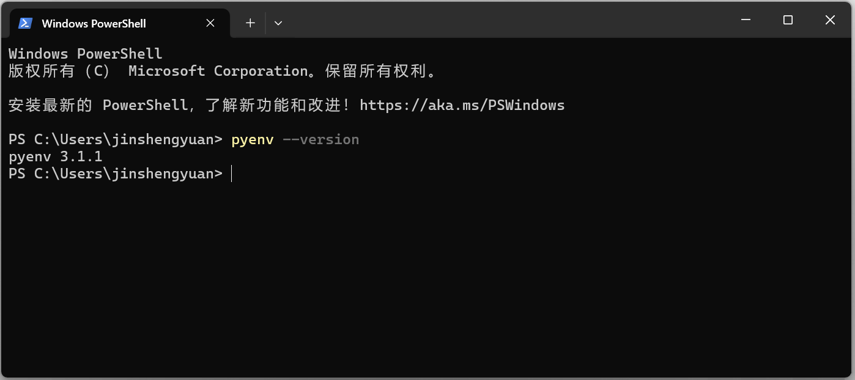
Task: Click the gray --version argument text
Action: click(321, 140)
